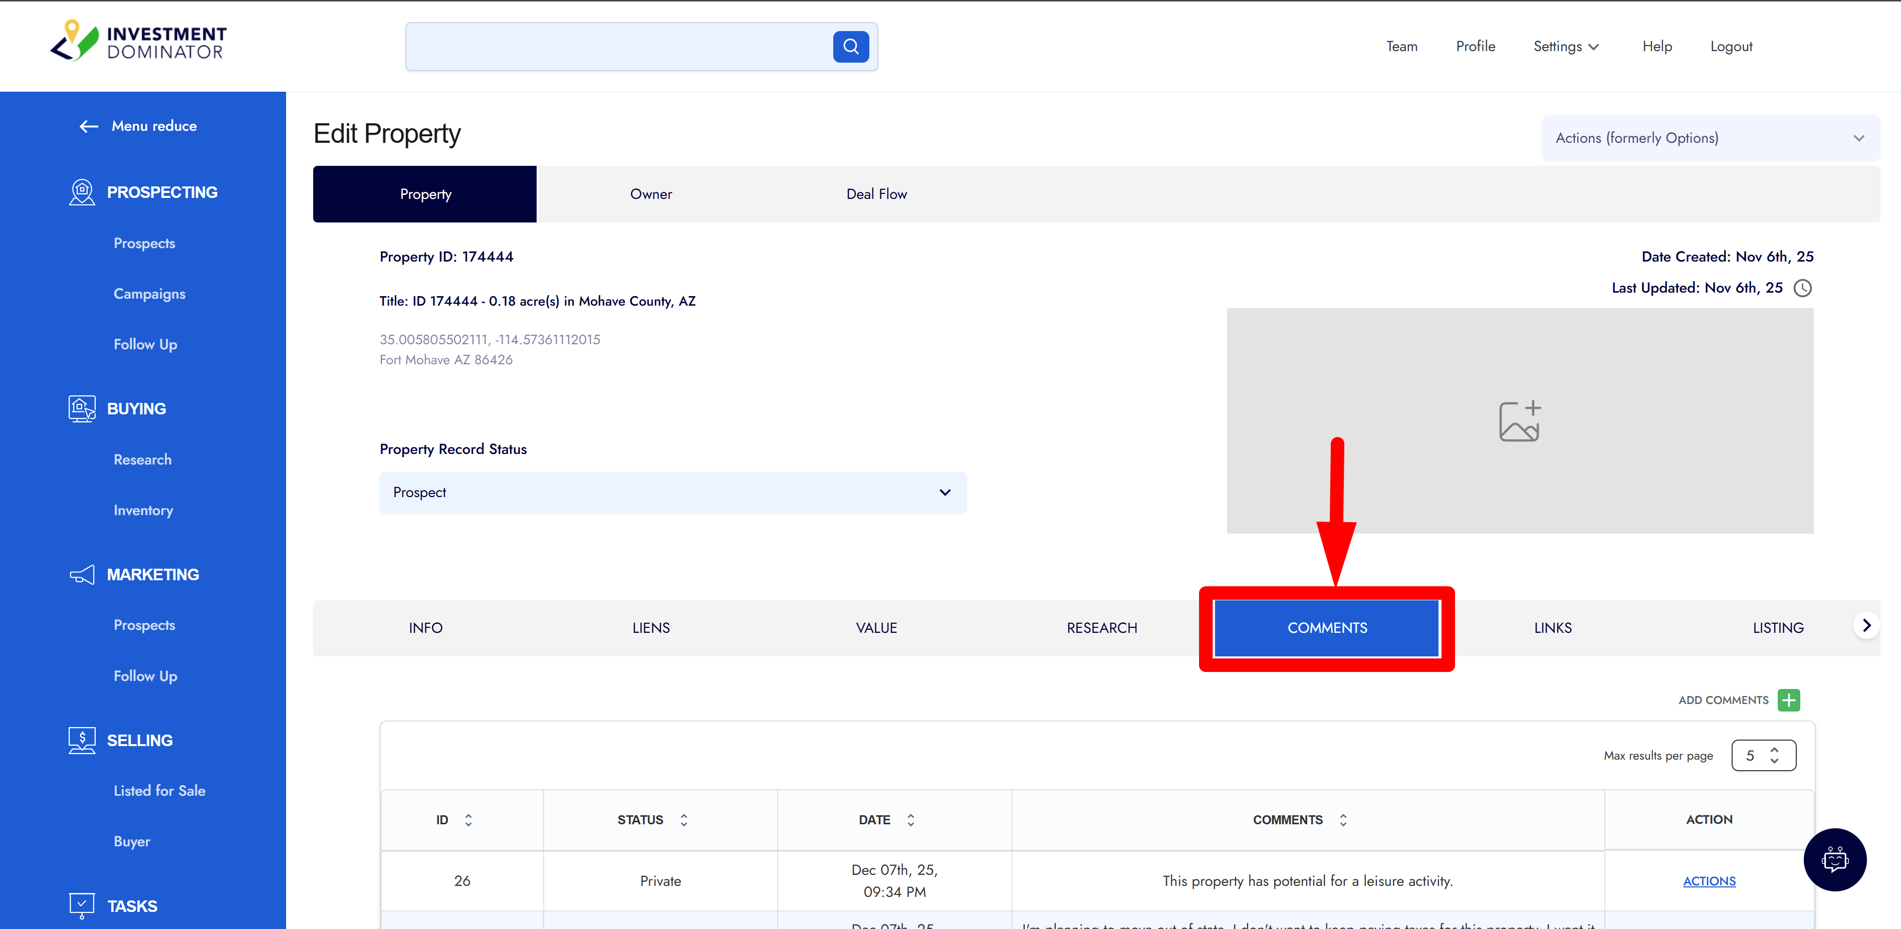Screen dimensions: 1901x929
Task: Switch to the Owner tab
Action: pos(650,194)
